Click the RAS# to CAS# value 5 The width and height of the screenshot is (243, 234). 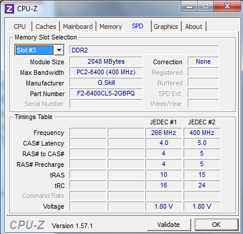(202, 153)
